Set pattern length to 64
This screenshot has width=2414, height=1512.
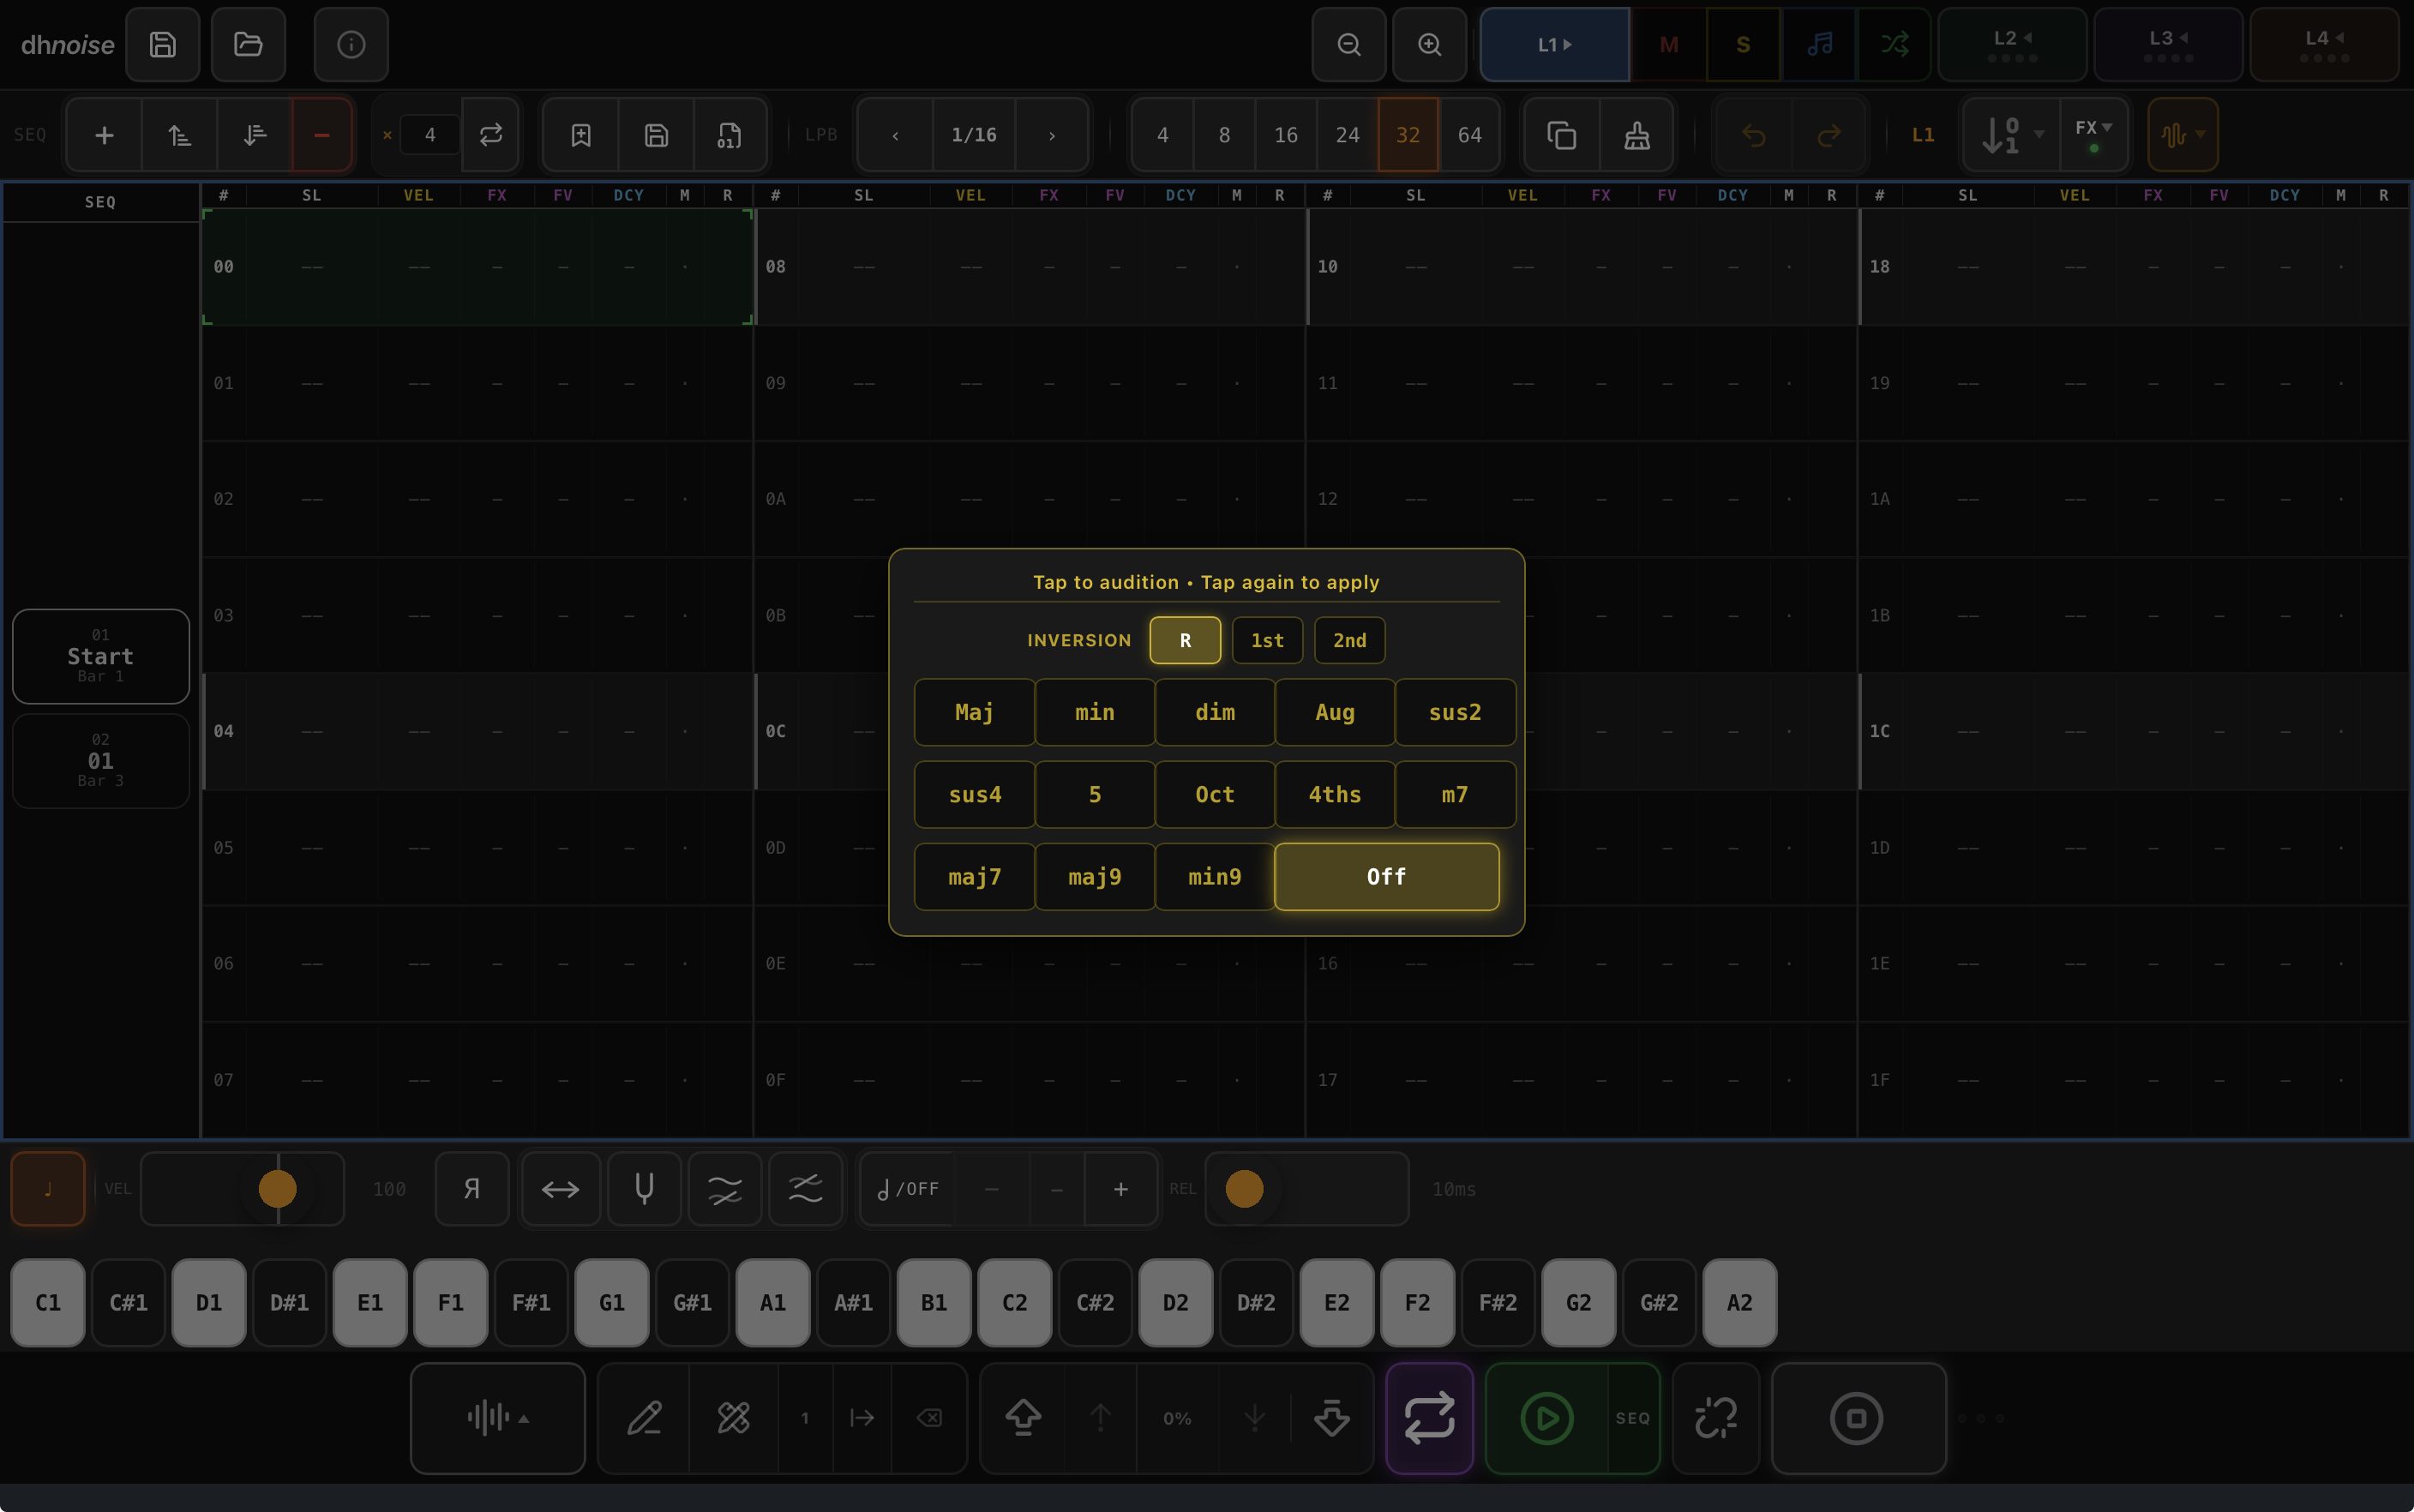pos(1470,135)
